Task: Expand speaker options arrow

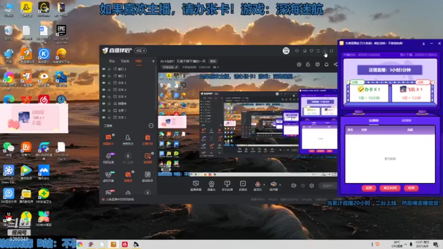Action: 280,185
